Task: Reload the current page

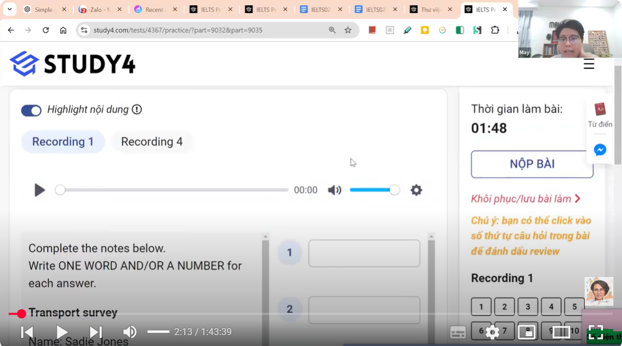Action: pos(45,30)
